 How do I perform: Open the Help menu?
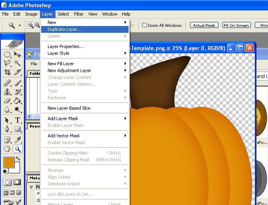126,14
